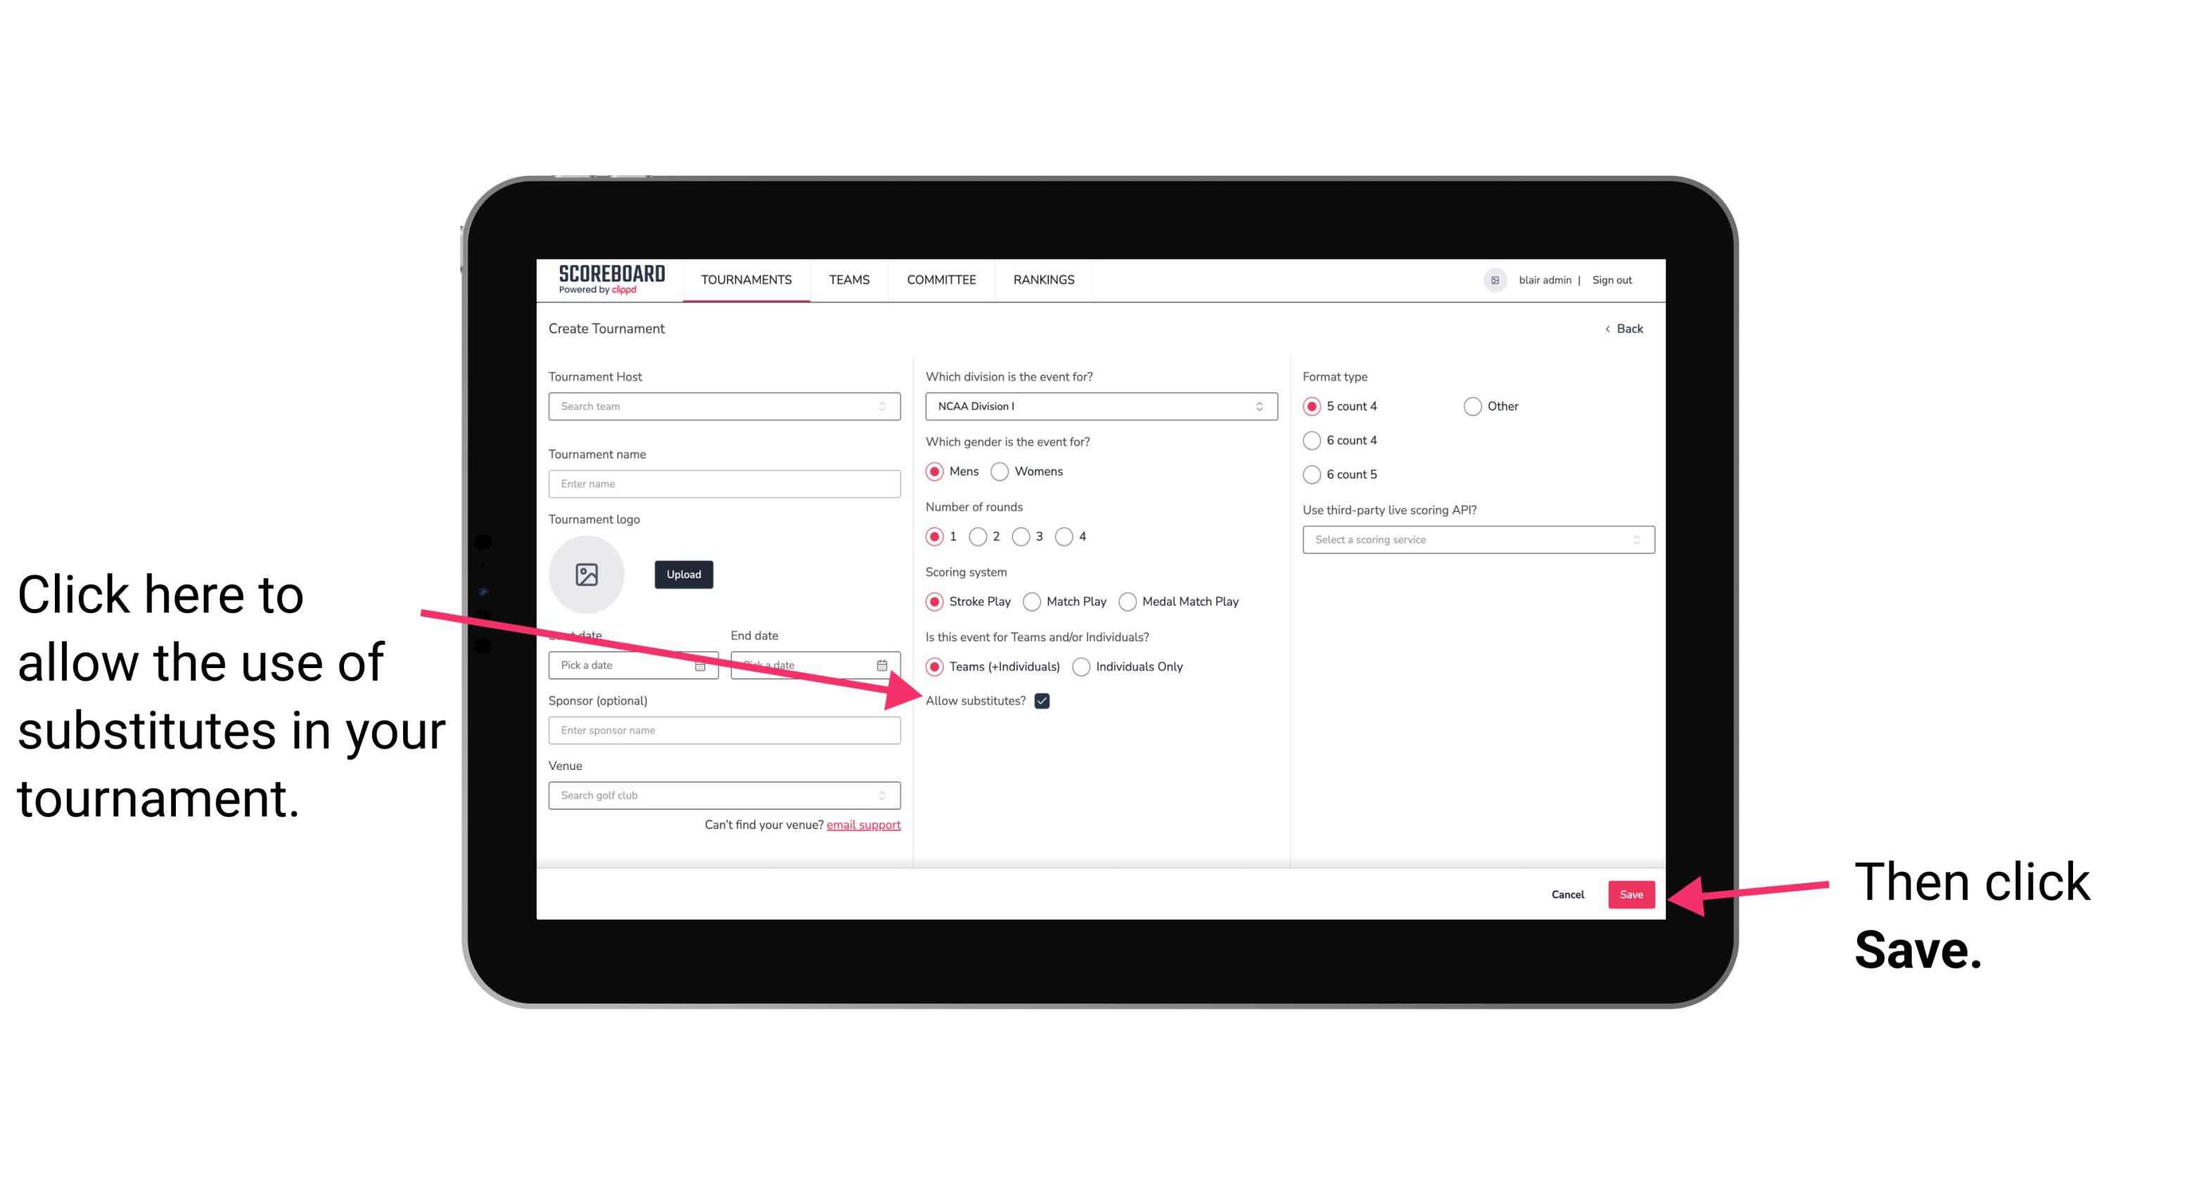Click the End date calendar icon

tap(884, 664)
